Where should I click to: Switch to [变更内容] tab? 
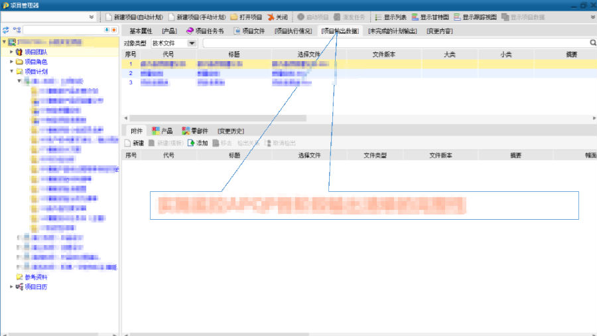click(439, 31)
